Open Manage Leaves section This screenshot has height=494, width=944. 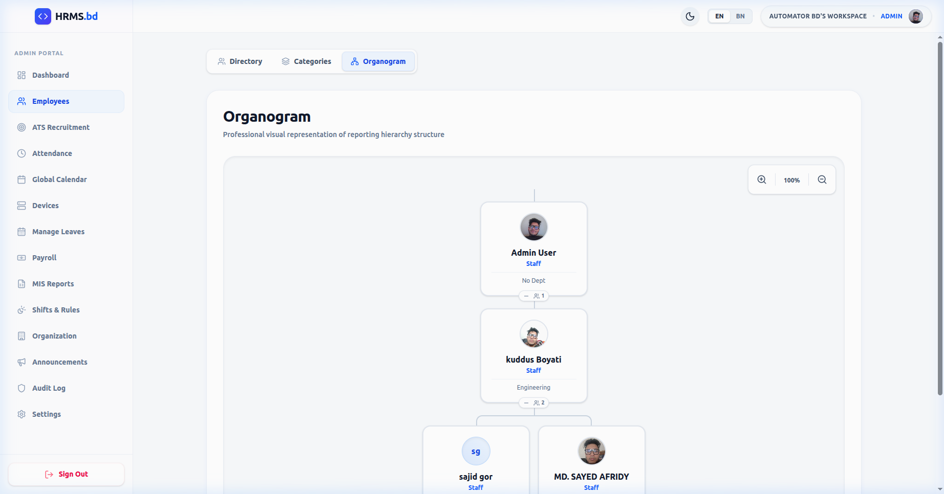click(x=66, y=232)
